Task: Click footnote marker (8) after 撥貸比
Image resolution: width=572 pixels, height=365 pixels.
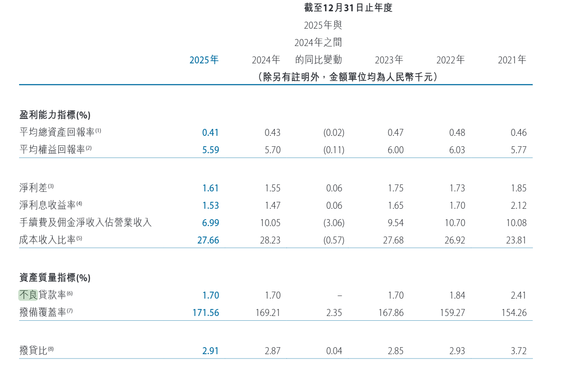Action: click(51, 349)
